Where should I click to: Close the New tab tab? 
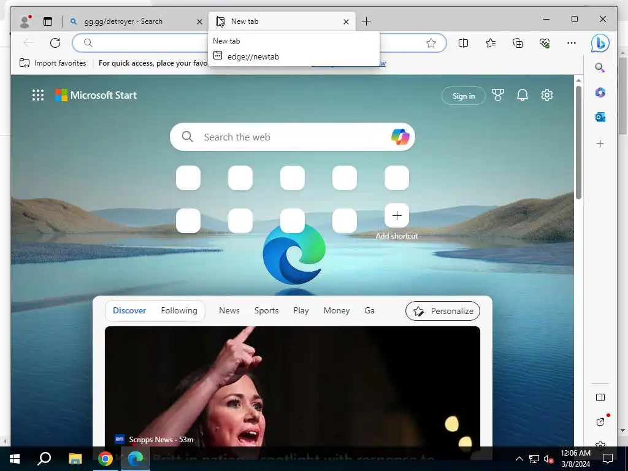pyautogui.click(x=346, y=21)
